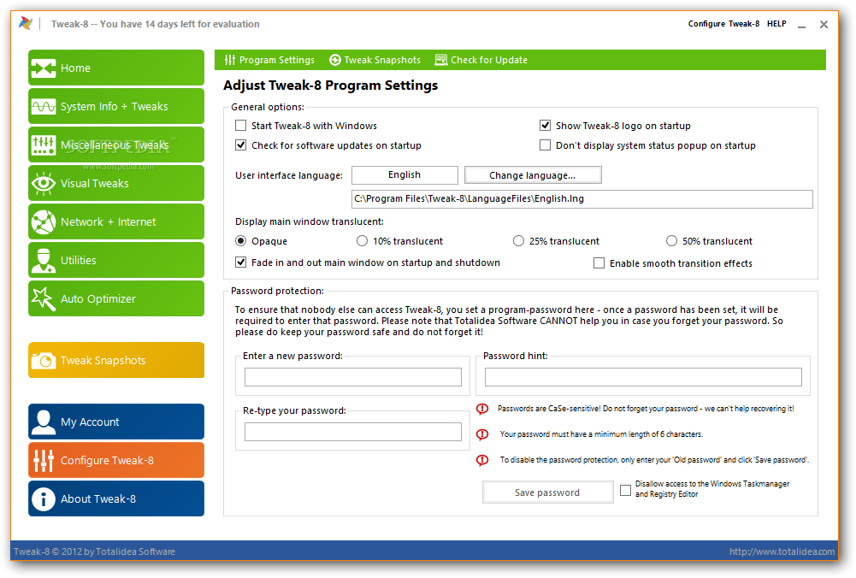Close the Tweak-8 window
856x578 pixels.
[x=824, y=25]
